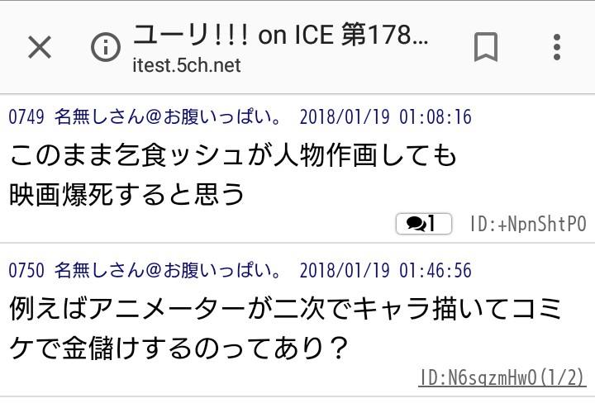The width and height of the screenshot is (595, 403).
Task: Click the time 01:46:56 on post 0750
Action: (x=435, y=270)
